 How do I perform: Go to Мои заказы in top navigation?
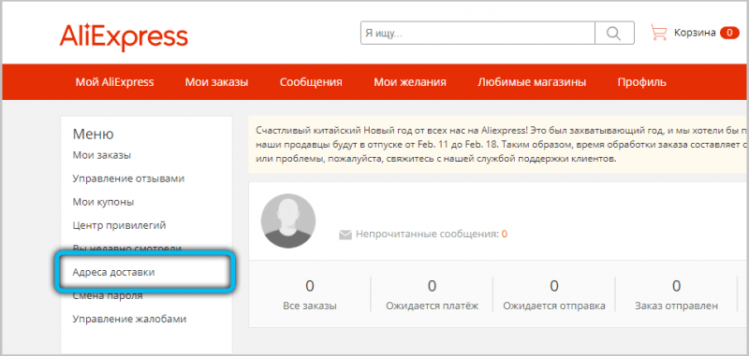coord(217,82)
